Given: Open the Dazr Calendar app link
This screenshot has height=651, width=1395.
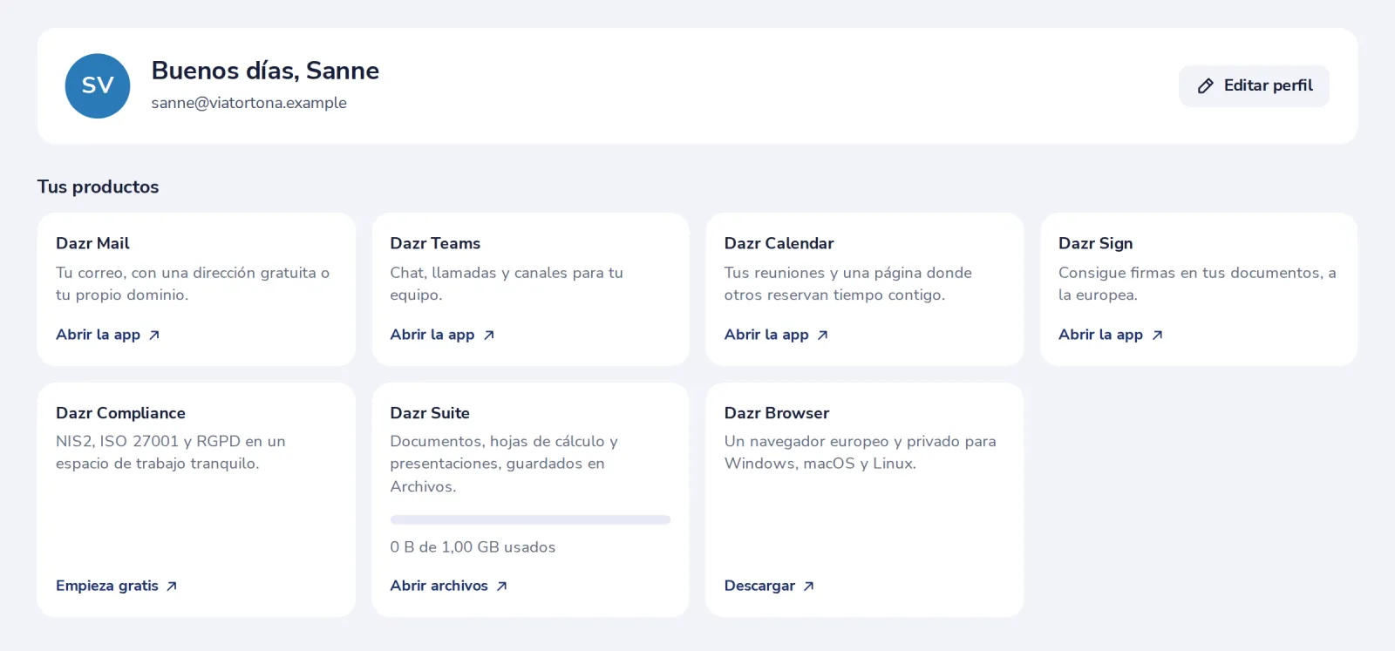Looking at the screenshot, I should coord(776,335).
